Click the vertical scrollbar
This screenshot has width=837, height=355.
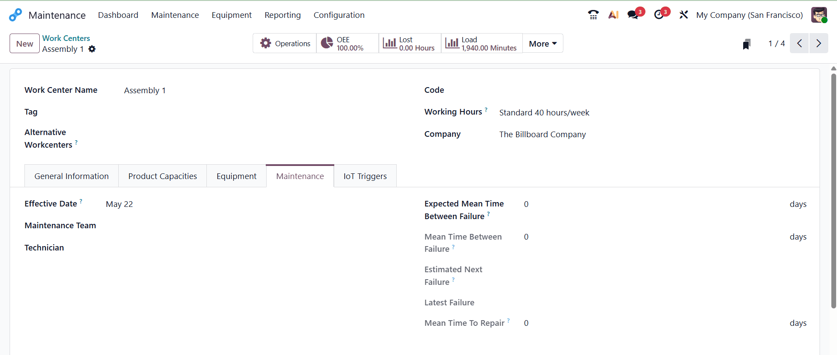coord(834,191)
